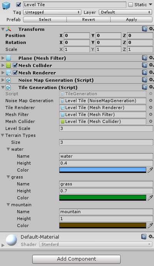Click the Level Scale input field
The height and width of the screenshot is (266, 154).
pyautogui.click(x=106, y=128)
